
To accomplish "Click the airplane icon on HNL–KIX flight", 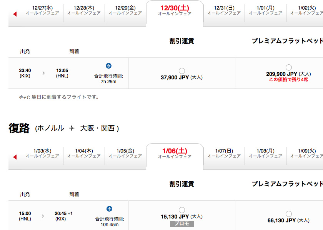I will coord(109,209).
